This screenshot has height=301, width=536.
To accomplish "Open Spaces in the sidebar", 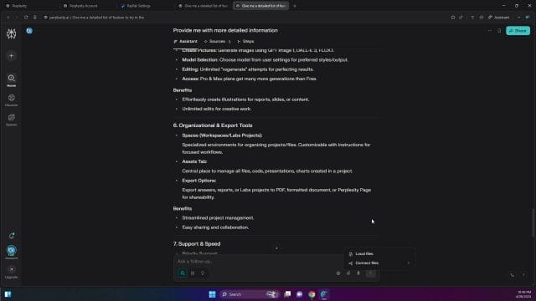I will [x=11, y=120].
